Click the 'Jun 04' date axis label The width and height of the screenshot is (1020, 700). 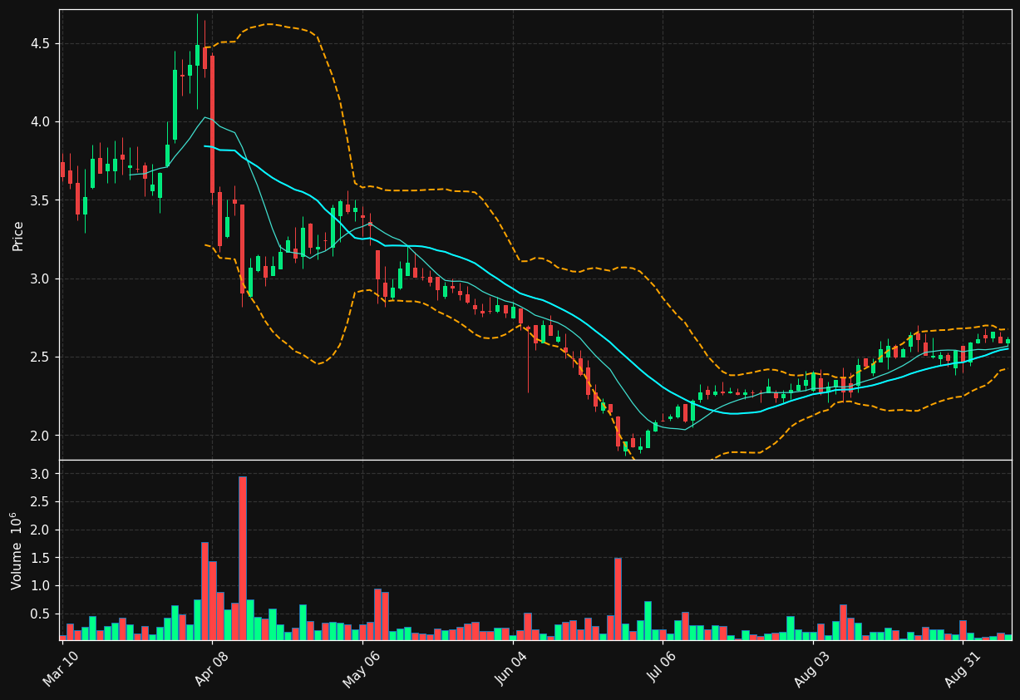click(x=511, y=669)
